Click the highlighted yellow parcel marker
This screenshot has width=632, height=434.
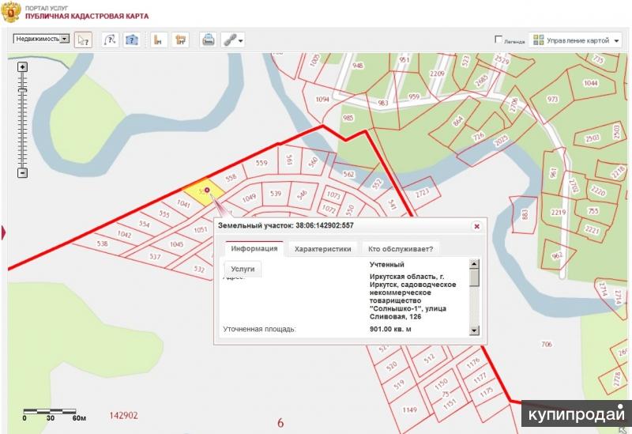tap(207, 190)
